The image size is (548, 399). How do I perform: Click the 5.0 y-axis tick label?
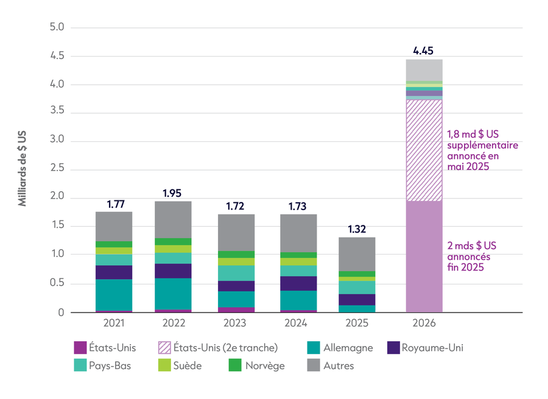tap(57, 27)
